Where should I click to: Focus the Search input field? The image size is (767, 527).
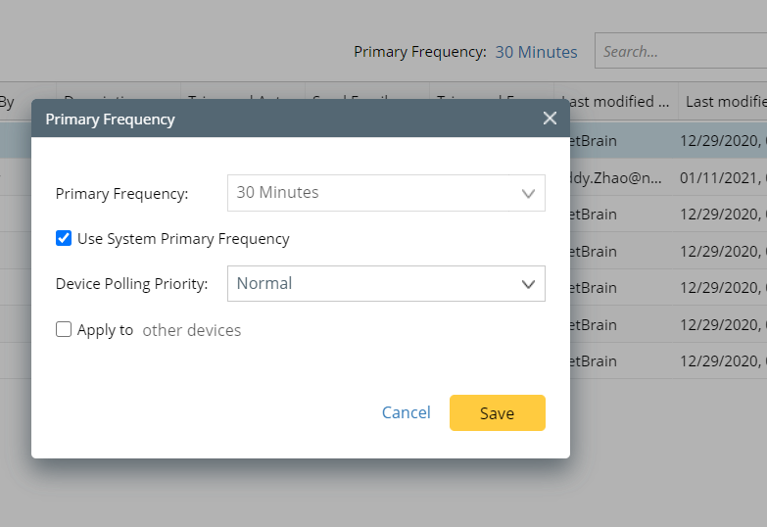click(681, 51)
